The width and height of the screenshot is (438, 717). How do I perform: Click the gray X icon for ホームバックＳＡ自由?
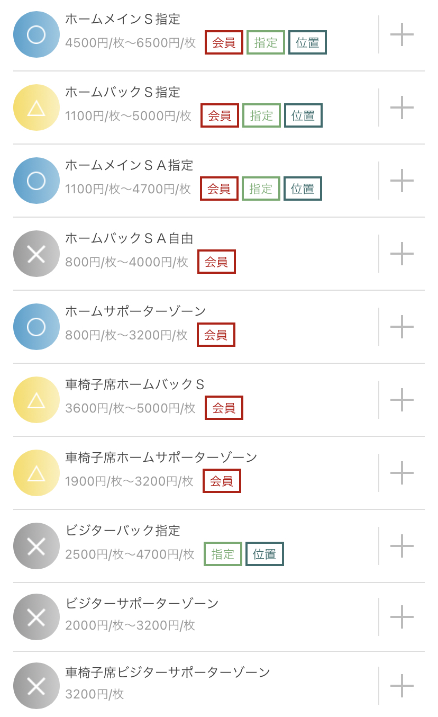(x=36, y=254)
